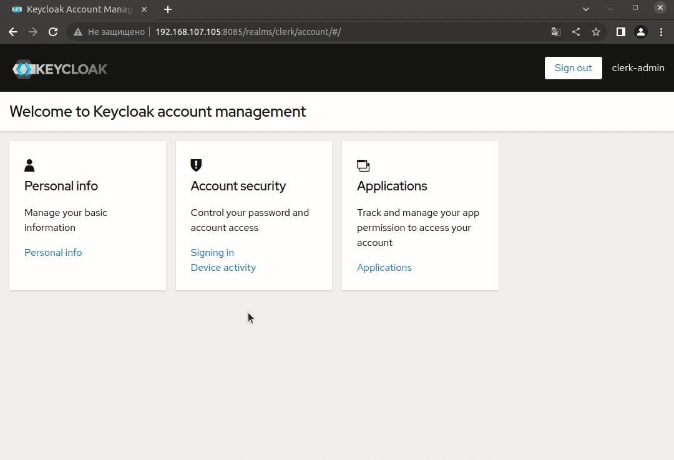Select the Keycloak Account Management tab
This screenshot has width=674, height=460.
pos(79,9)
